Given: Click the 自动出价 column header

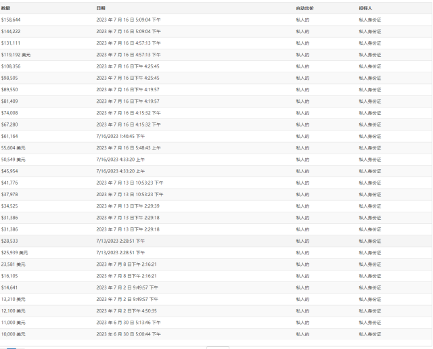Looking at the screenshot, I should [305, 8].
